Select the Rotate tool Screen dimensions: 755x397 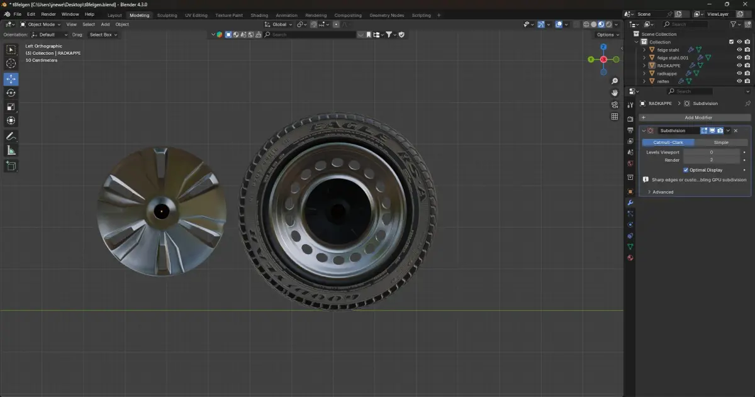tap(11, 93)
